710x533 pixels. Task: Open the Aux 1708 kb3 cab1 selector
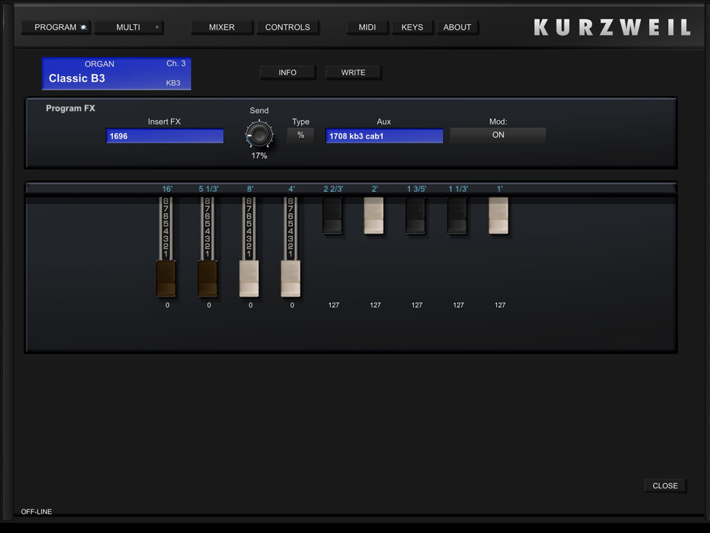coord(384,136)
